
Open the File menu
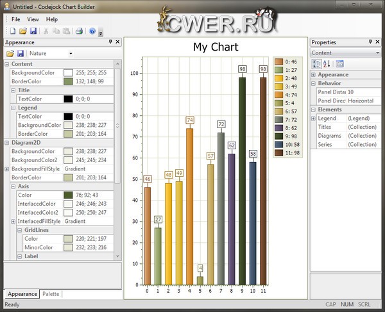click(15, 19)
